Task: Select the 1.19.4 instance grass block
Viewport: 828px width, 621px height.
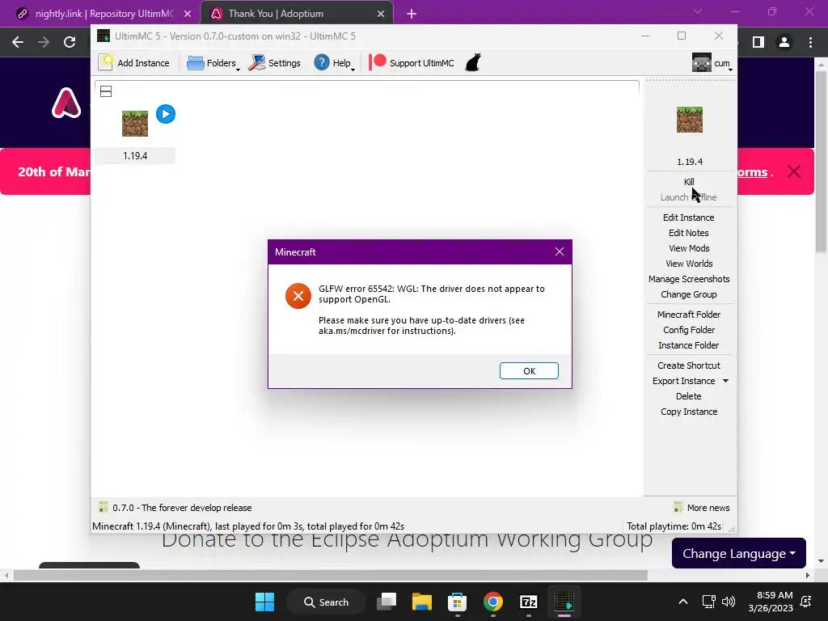Action: (135, 124)
